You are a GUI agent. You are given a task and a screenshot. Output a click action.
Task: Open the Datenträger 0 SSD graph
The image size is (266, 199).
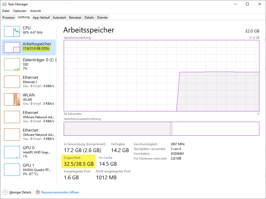[12, 64]
